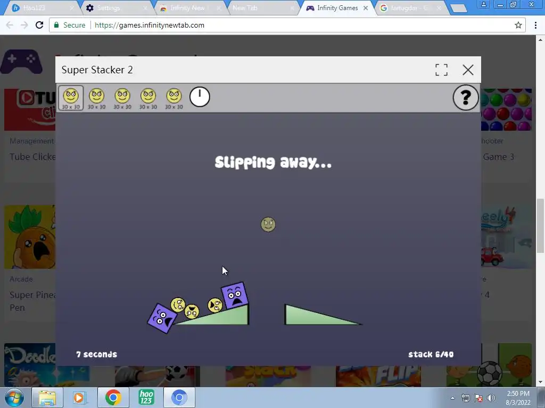The height and width of the screenshot is (408, 545).
Task: Click the right green triangle ramp
Action: [x=313, y=318]
